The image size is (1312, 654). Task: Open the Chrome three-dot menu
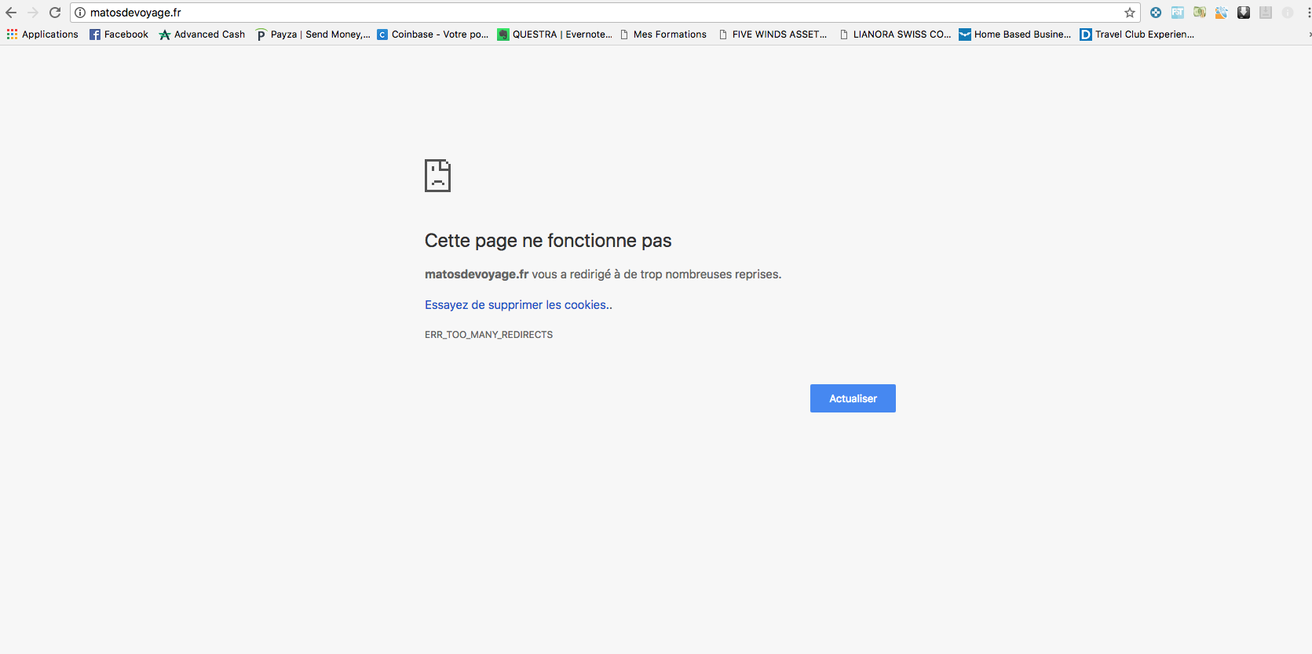(x=1309, y=13)
